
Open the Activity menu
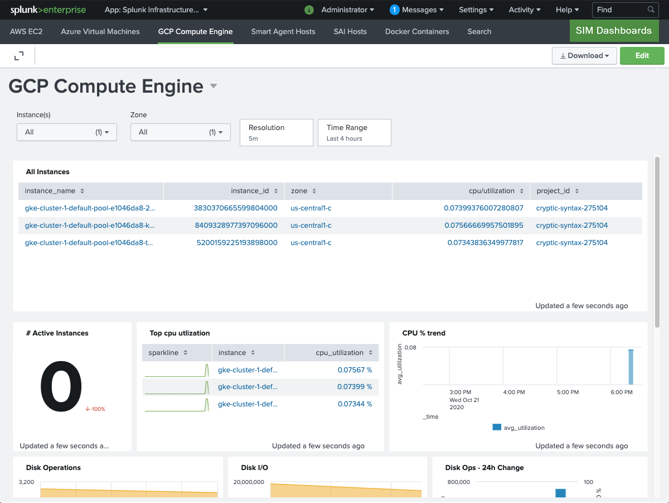[525, 9]
